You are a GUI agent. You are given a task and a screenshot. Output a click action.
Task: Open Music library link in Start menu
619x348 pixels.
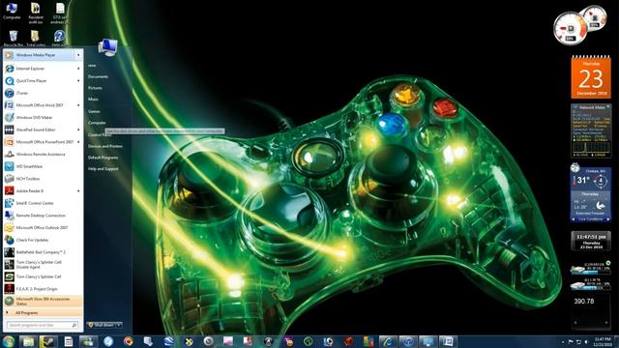pos(93,100)
